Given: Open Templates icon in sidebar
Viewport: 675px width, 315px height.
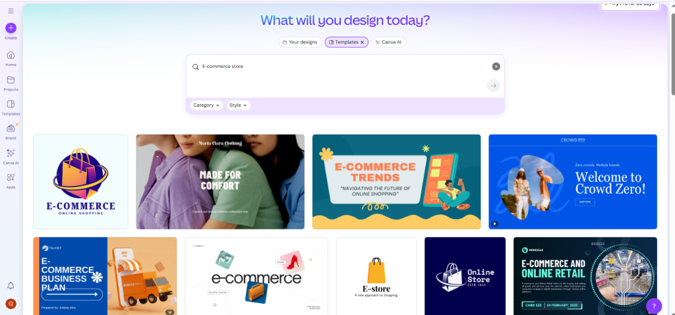Looking at the screenshot, I should click(x=11, y=105).
